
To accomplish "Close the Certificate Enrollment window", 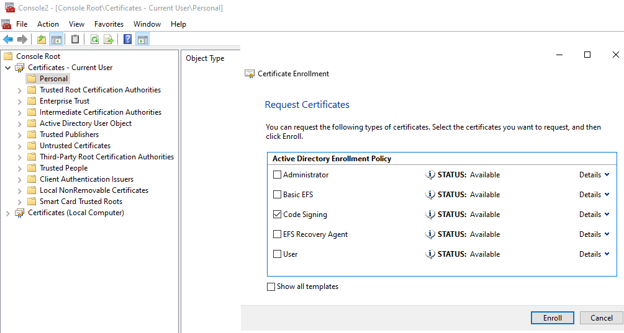I will (x=616, y=55).
